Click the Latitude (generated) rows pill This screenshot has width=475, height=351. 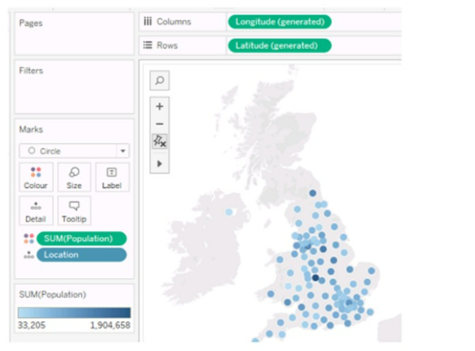[x=279, y=46]
